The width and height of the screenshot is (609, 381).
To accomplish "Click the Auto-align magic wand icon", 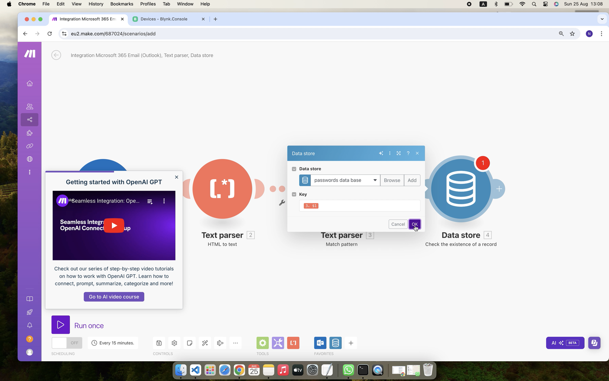I will pos(205,343).
